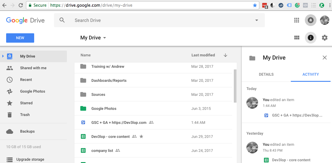This screenshot has height=163, width=332.
Task: Select the Dashboards/Reports folder row
Action: point(153,80)
